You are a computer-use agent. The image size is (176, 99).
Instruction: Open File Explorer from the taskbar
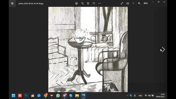[x=77, y=95]
